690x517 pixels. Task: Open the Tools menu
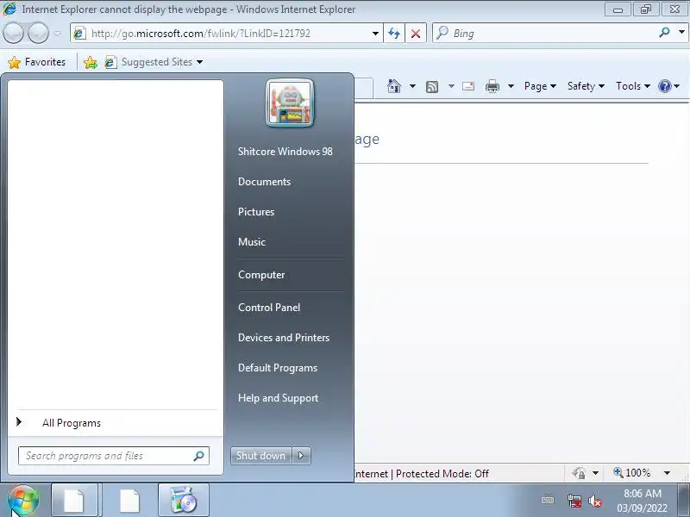tap(633, 86)
